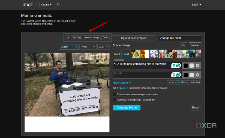The image size is (225, 138).
Task: Choose the Distracted Boyfriend template
Action: pos(163,54)
